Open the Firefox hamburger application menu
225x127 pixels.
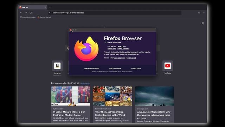point(204,13)
